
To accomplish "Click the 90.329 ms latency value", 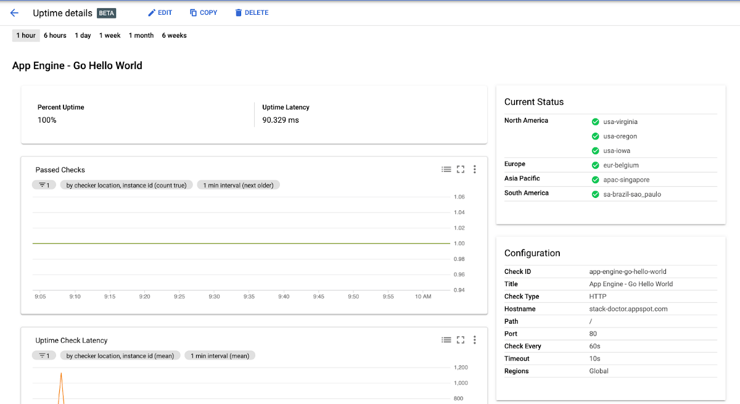I will [281, 120].
